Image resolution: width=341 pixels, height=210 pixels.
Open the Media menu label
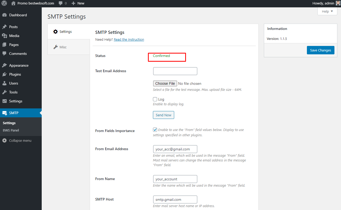point(14,36)
